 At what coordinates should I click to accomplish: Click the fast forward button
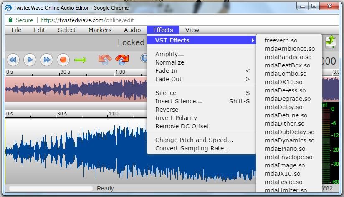(46, 60)
